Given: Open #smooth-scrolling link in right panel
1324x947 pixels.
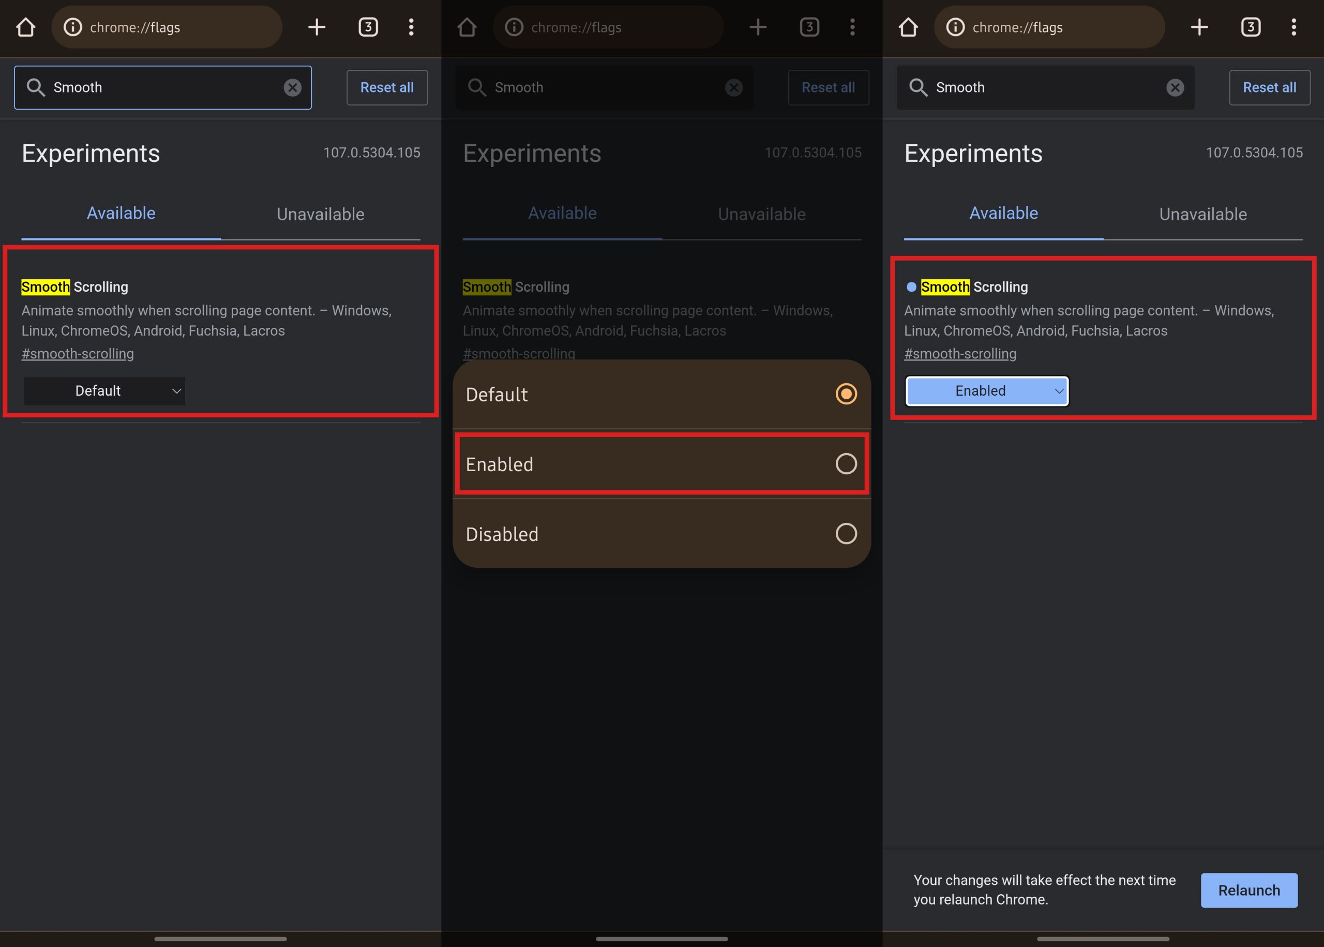Looking at the screenshot, I should click(x=959, y=354).
